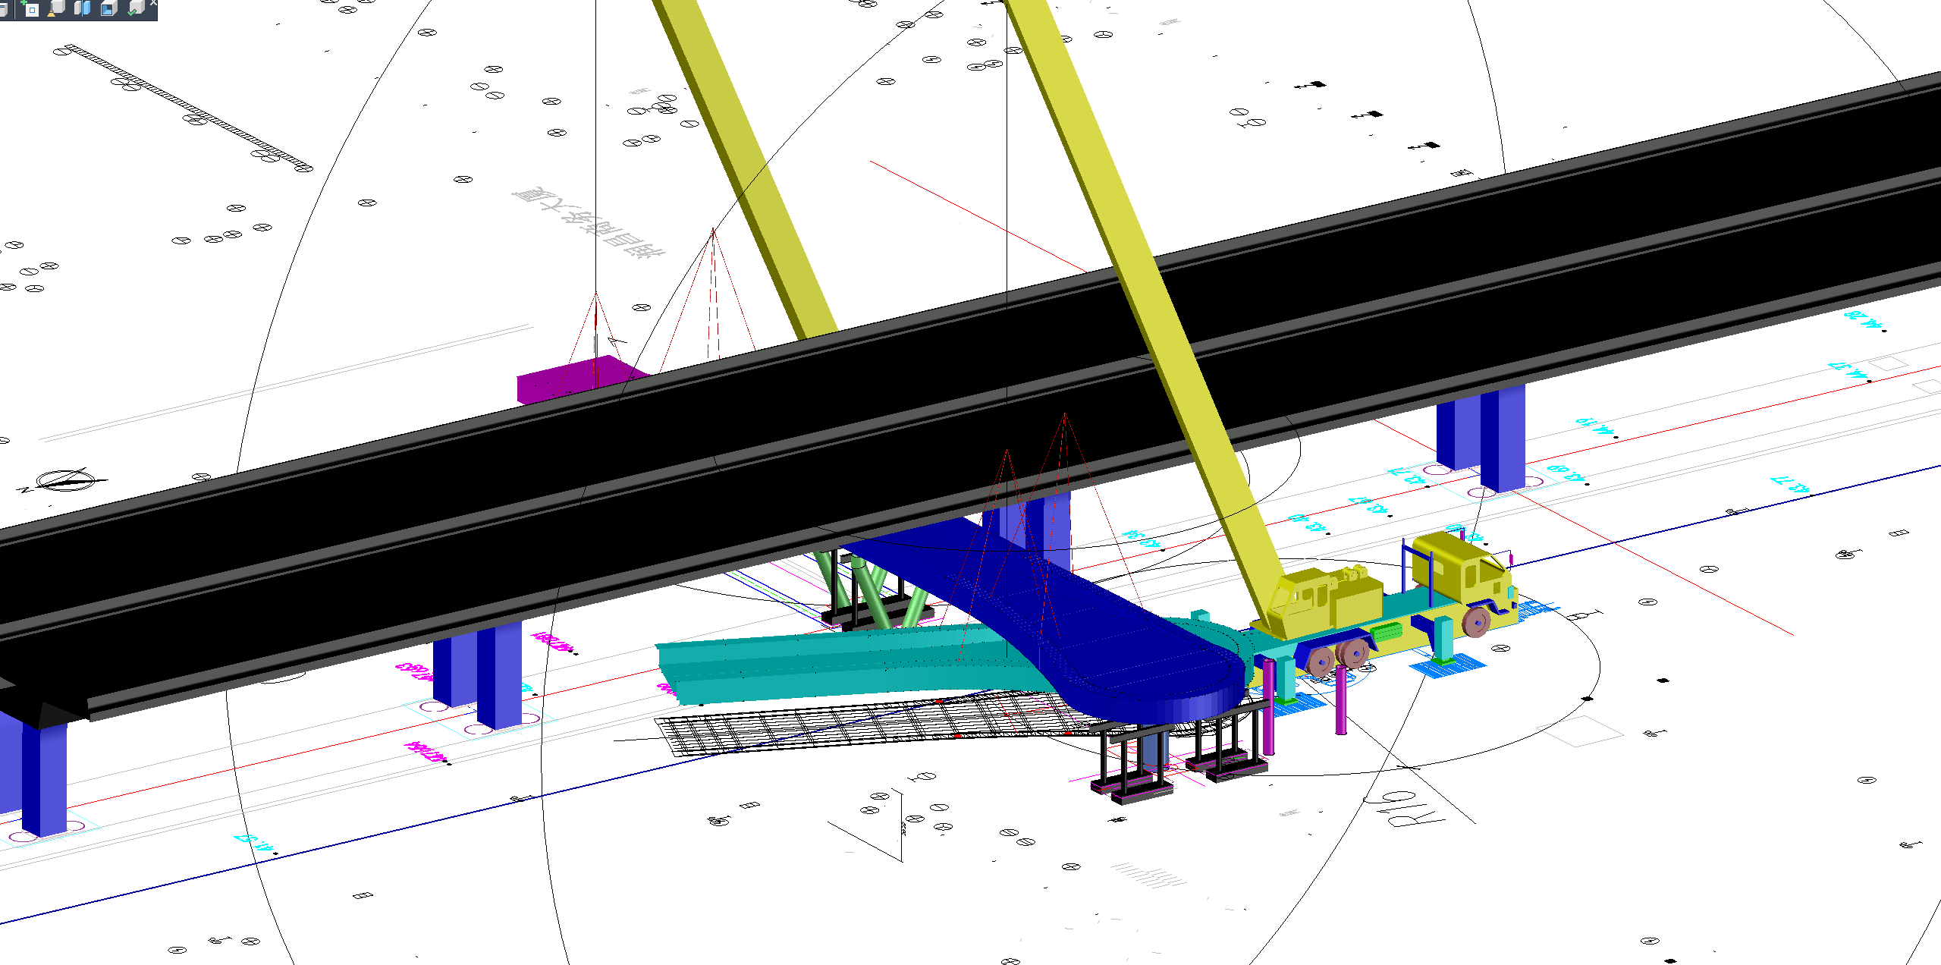
Task: Click the large rotated P19 text label
Action: point(1403,810)
